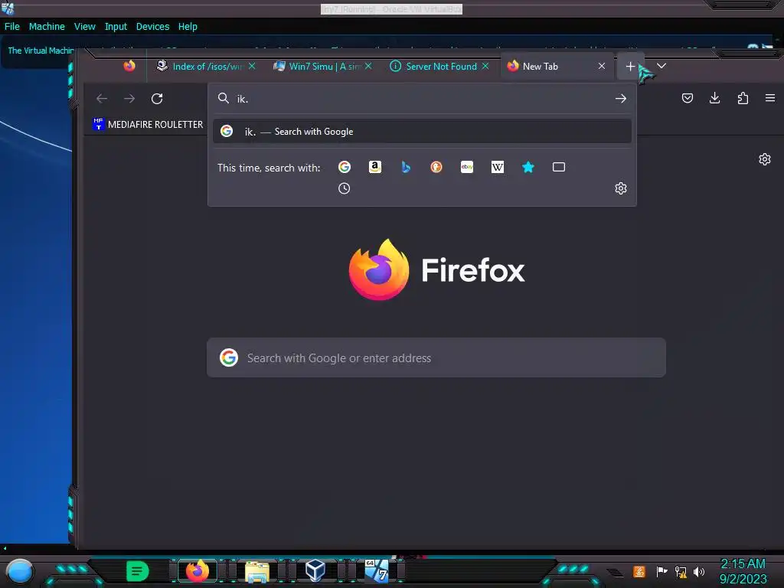The height and width of the screenshot is (588, 784).
Task: Open Save to Pocket button
Action: pyautogui.click(x=688, y=98)
